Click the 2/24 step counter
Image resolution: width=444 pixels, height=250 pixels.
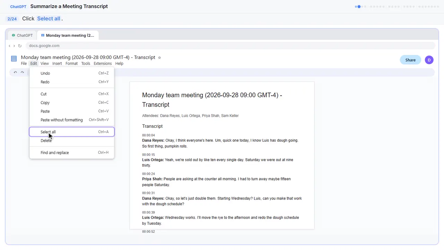click(12, 19)
